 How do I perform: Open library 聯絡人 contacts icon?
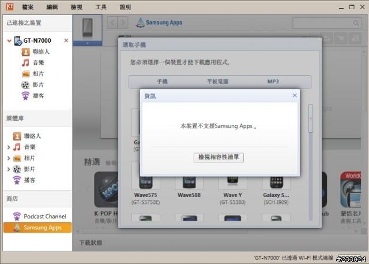coord(17,136)
